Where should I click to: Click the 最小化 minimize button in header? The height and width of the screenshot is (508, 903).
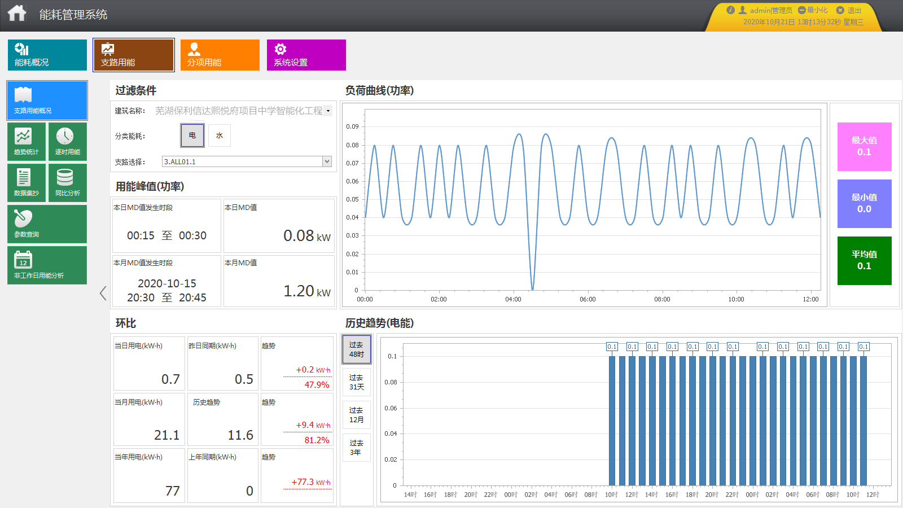[x=813, y=10]
